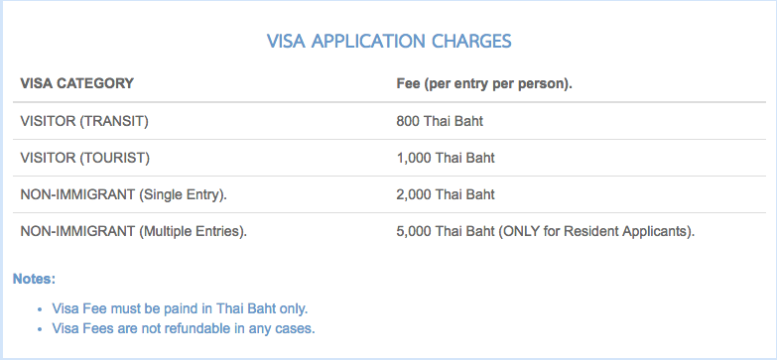
Task: Click the second bullet point in Notes
Action: (x=40, y=329)
